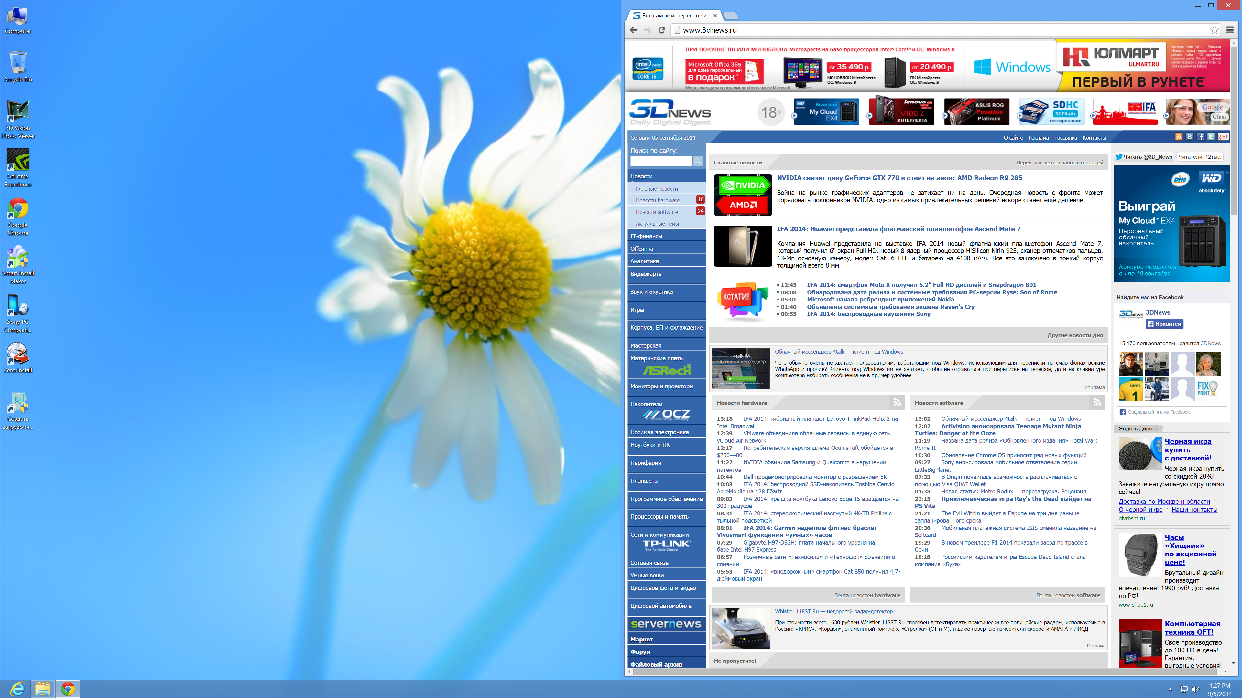Open the Recycle Bin icon
Screen dimensions: 1242x698
click(x=18, y=67)
